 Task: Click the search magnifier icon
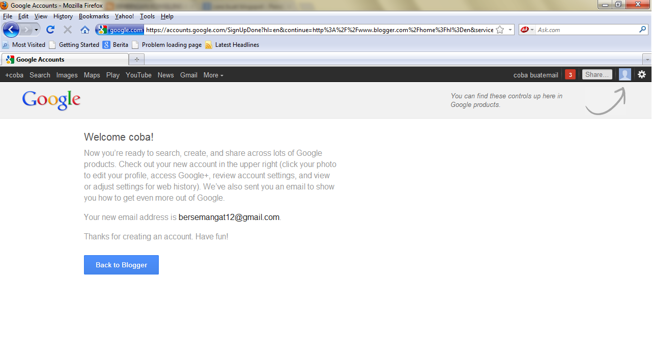click(x=643, y=30)
